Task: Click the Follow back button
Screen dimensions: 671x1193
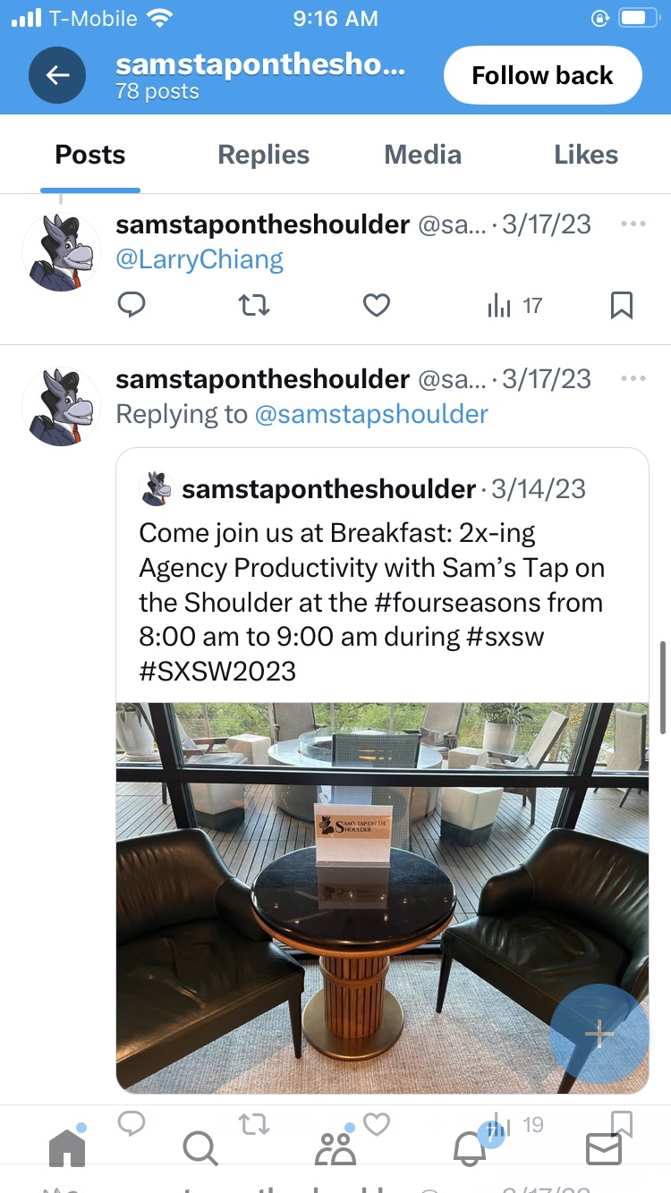Action: click(x=543, y=75)
